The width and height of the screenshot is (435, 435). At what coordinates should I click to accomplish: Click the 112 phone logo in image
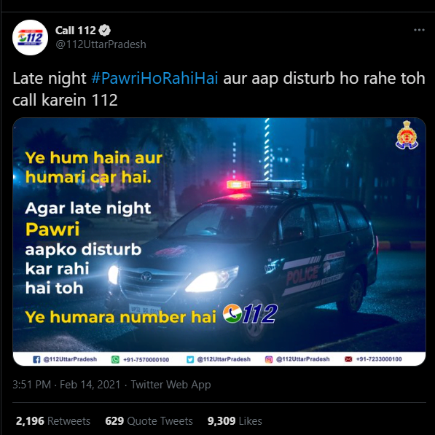pyautogui.click(x=250, y=314)
